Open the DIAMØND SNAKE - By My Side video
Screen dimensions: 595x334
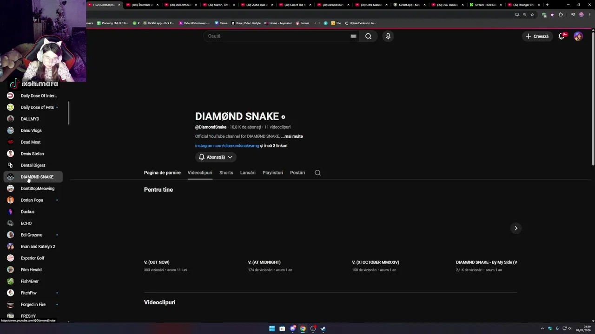coord(486,263)
